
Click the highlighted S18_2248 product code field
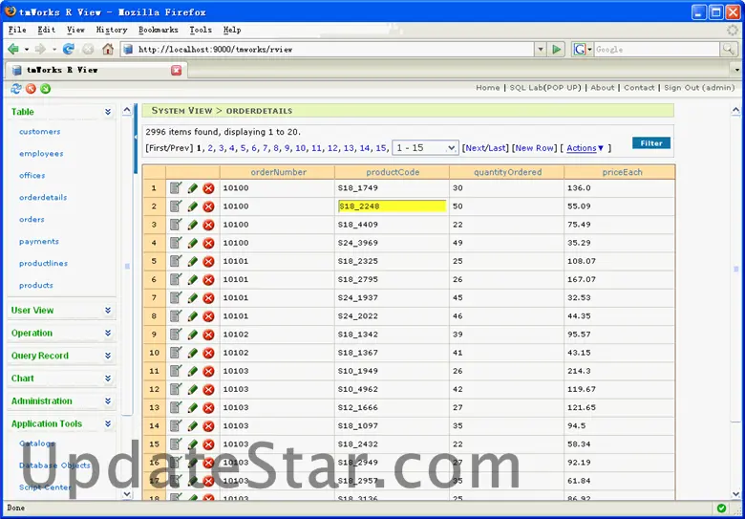point(392,206)
